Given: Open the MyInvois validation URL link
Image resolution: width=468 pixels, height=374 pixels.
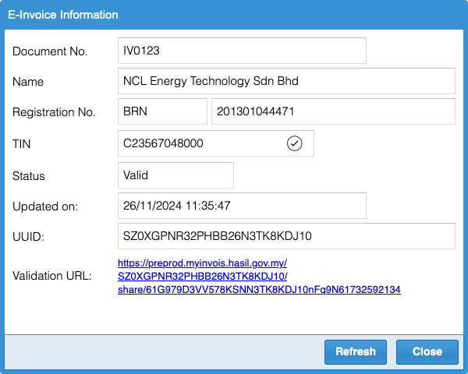Looking at the screenshot, I should click(259, 276).
